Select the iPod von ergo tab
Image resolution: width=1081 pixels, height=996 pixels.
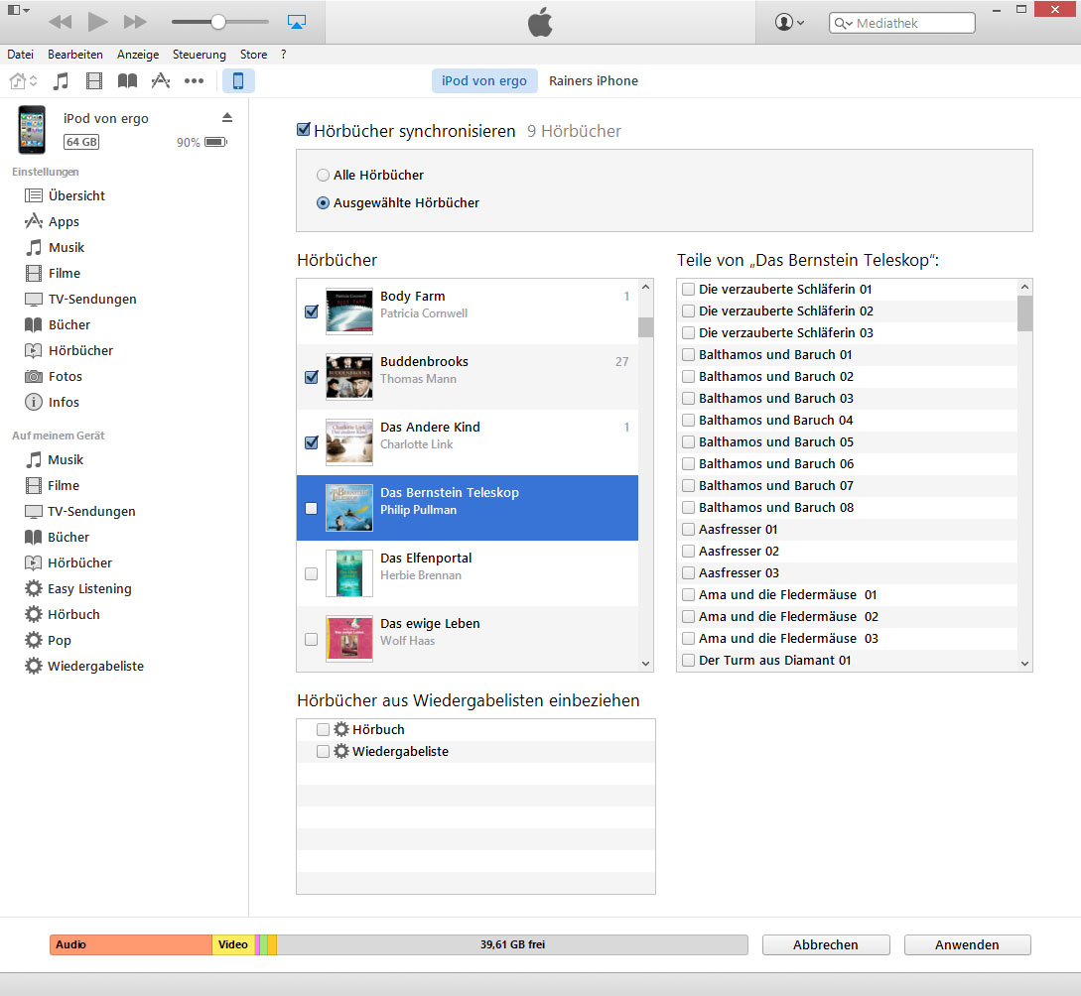tap(484, 81)
